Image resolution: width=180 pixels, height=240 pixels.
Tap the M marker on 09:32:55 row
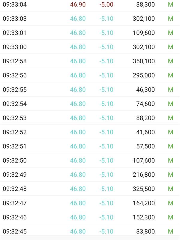(170, 90)
